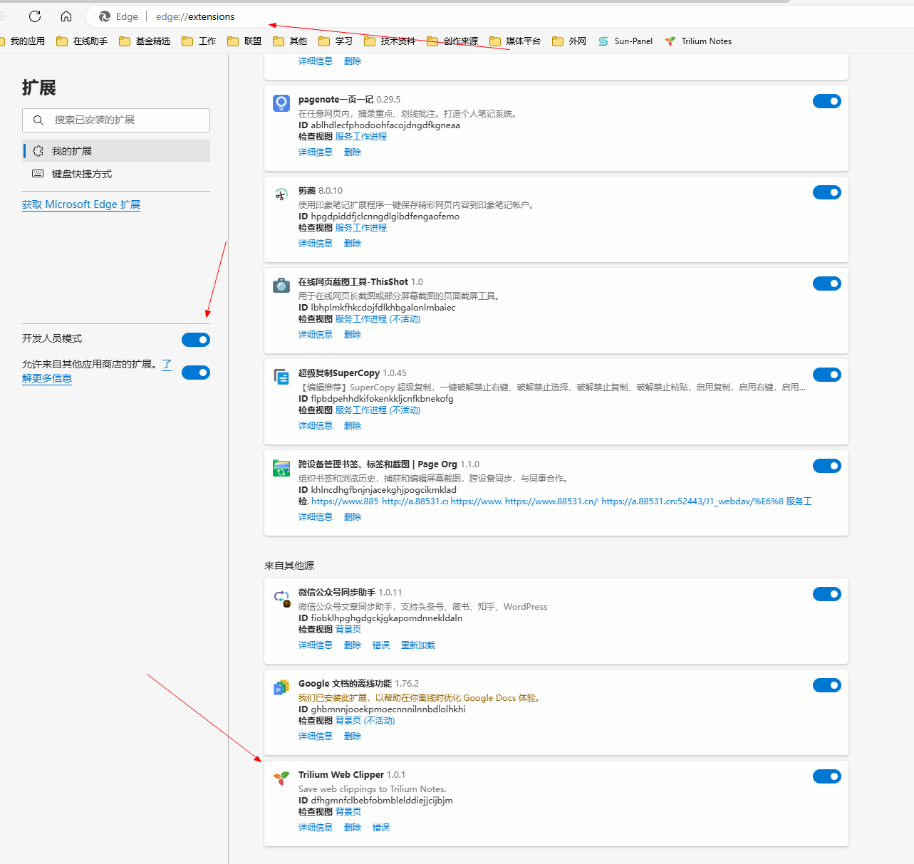The height and width of the screenshot is (864, 914).
Task: Click 删除 for 超级复制SuperCopy
Action: [353, 426]
